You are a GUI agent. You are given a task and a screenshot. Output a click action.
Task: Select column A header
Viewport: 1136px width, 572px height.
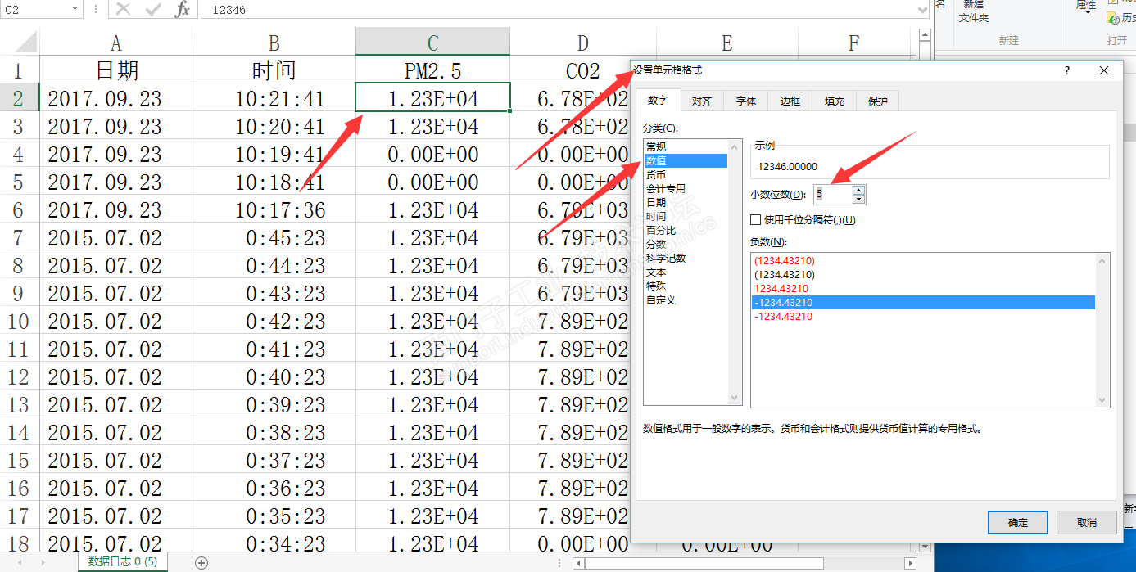coord(115,43)
